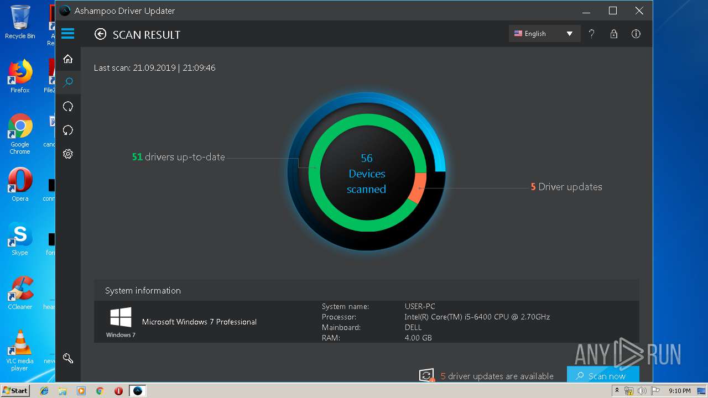Open the info icon in the header
The height and width of the screenshot is (398, 708).
coord(636,34)
